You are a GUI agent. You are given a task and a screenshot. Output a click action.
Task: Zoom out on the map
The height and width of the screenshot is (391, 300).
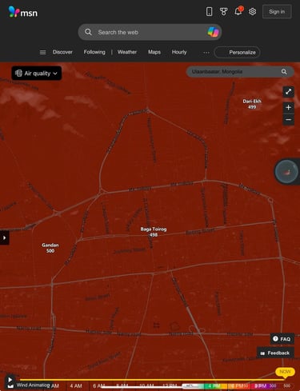pos(288,120)
